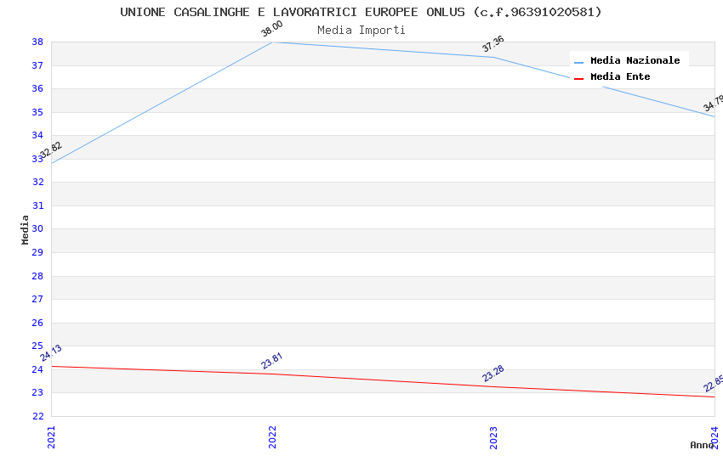
Task: Click the 2024 x-axis label
Action: [714, 437]
